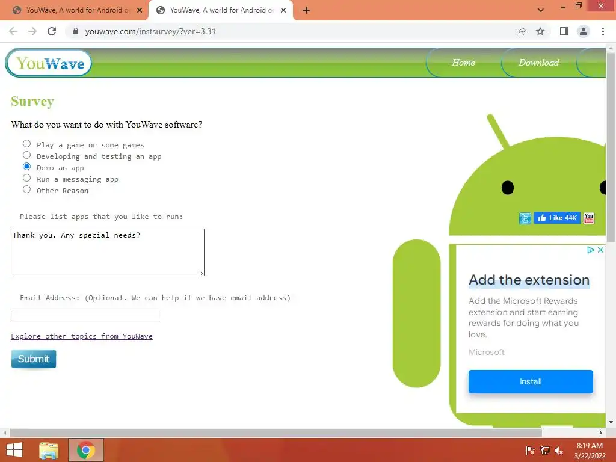Screen dimensions: 616x462
Task: Open Chrome three-dot menu
Action: (x=603, y=31)
